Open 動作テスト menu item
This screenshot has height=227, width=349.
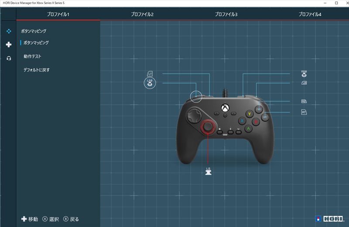click(32, 56)
